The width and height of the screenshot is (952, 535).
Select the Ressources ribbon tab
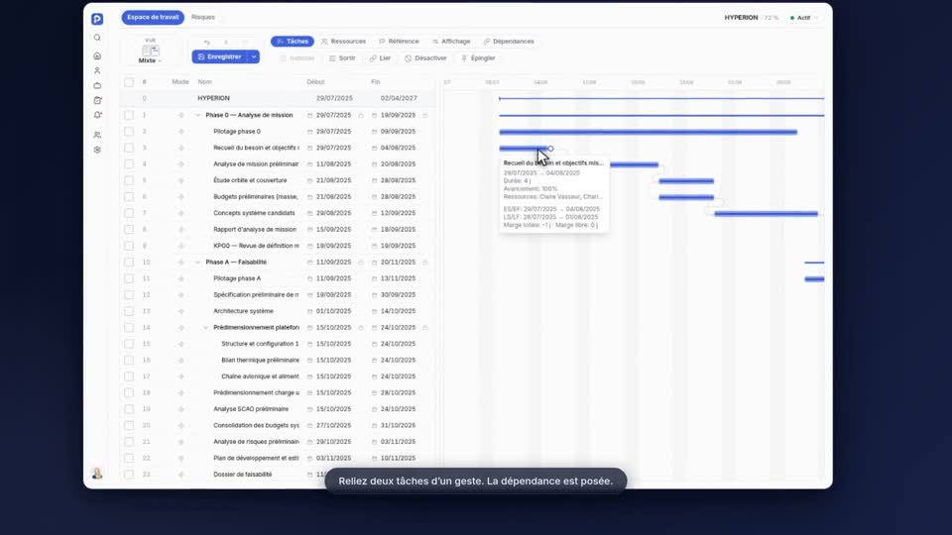tap(344, 42)
